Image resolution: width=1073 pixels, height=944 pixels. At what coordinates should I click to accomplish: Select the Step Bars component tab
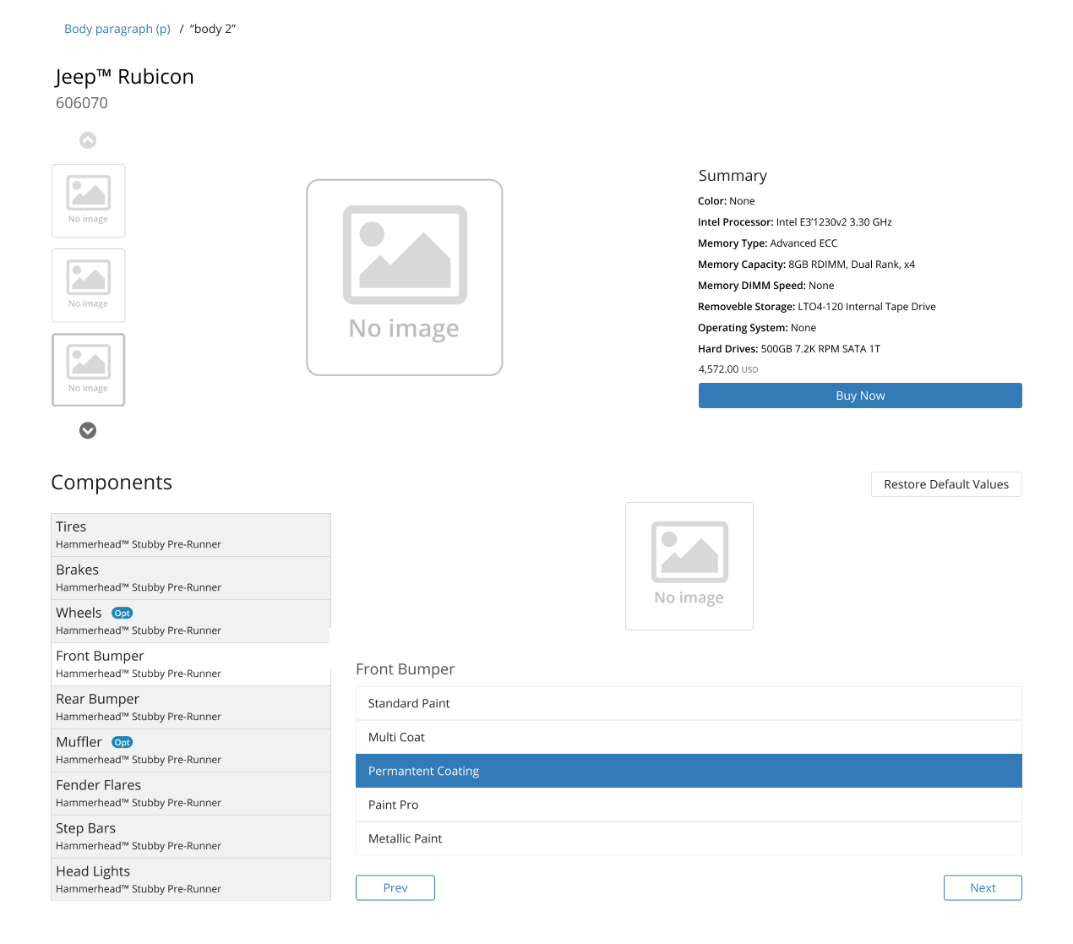point(191,837)
